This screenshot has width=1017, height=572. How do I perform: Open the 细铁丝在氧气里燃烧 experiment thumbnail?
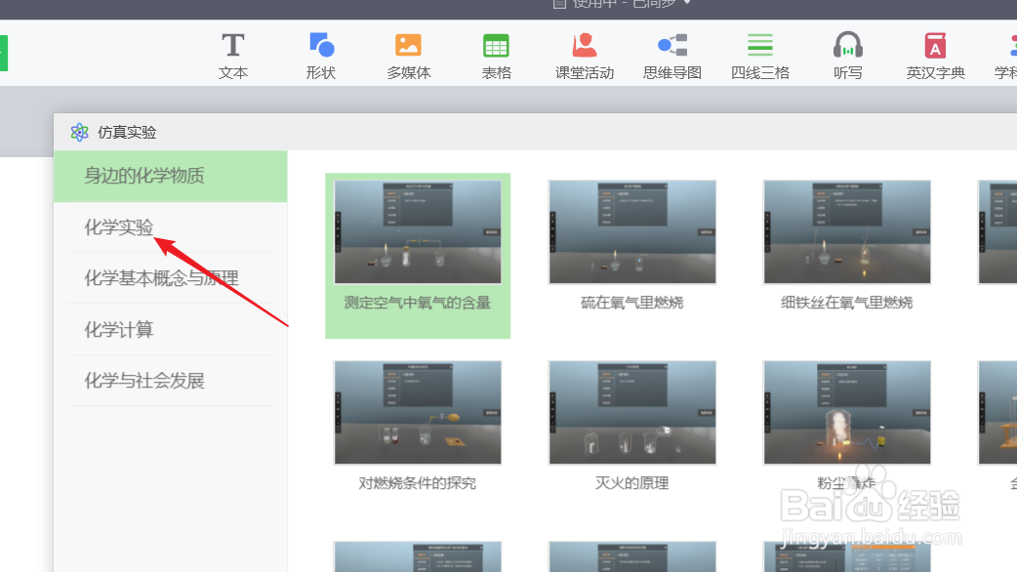847,232
